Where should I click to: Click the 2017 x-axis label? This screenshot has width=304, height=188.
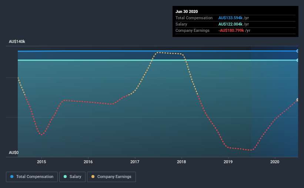tap(135, 162)
